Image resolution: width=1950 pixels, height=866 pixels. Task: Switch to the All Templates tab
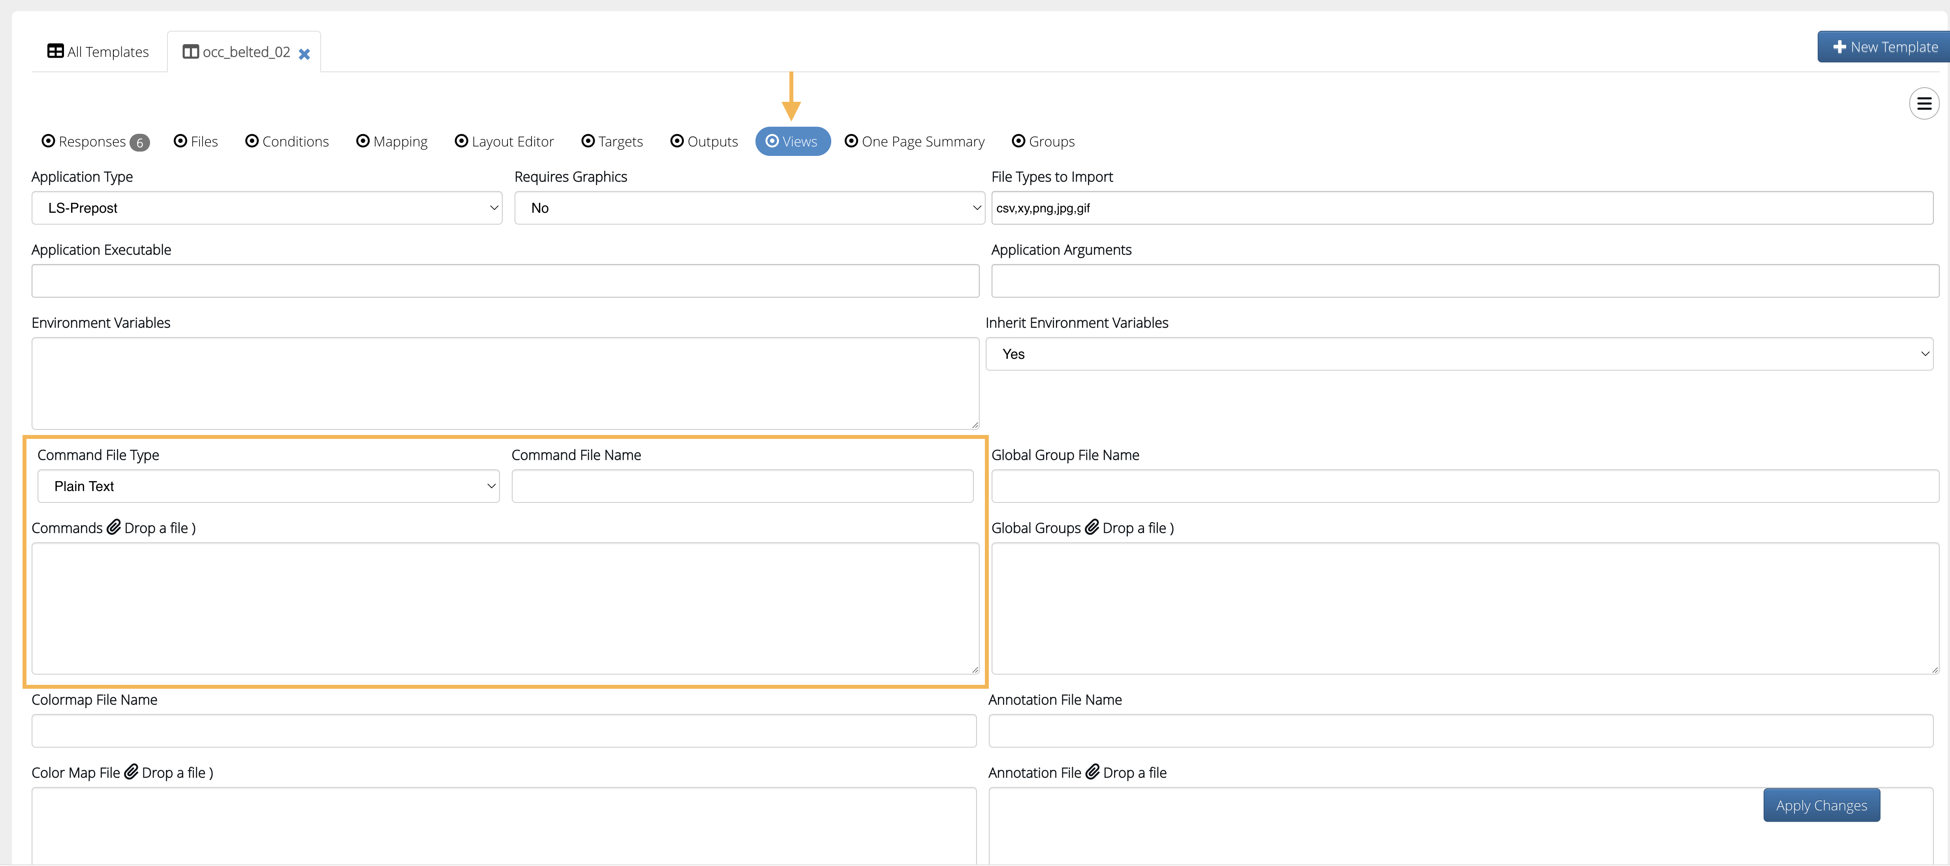tap(98, 52)
